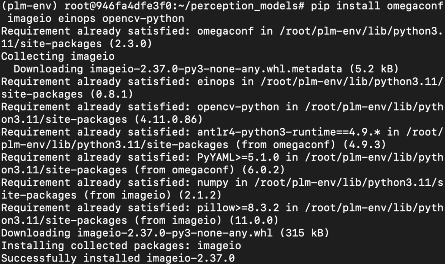Click the einops version (0.8.1)
445x264 pixels.
coord(112,94)
